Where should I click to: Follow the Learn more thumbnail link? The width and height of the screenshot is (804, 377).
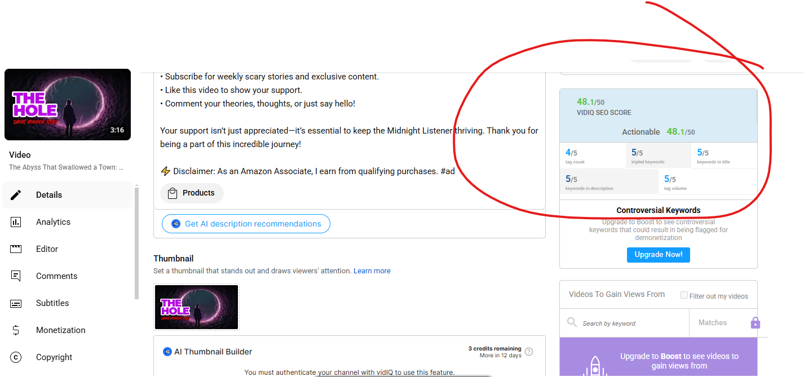(x=372, y=271)
